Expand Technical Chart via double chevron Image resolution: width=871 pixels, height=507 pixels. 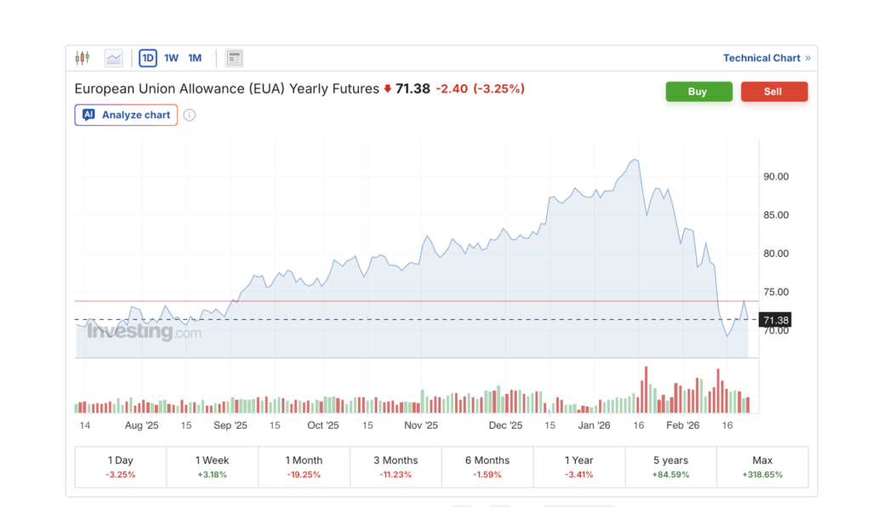point(808,58)
